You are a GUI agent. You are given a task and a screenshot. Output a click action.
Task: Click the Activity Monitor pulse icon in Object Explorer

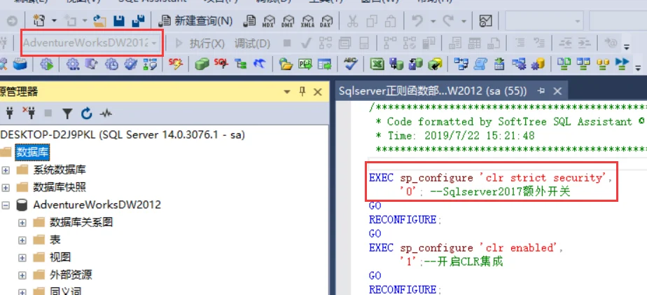(106, 114)
